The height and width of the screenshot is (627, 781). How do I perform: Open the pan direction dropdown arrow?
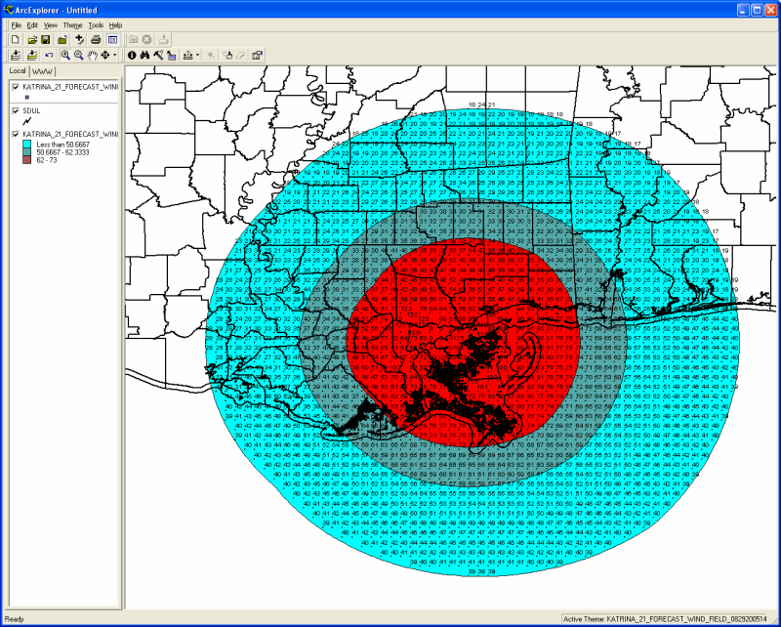click(115, 56)
